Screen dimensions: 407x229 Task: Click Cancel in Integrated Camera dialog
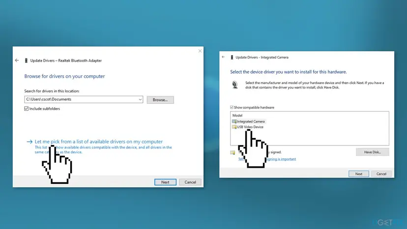coord(381,173)
